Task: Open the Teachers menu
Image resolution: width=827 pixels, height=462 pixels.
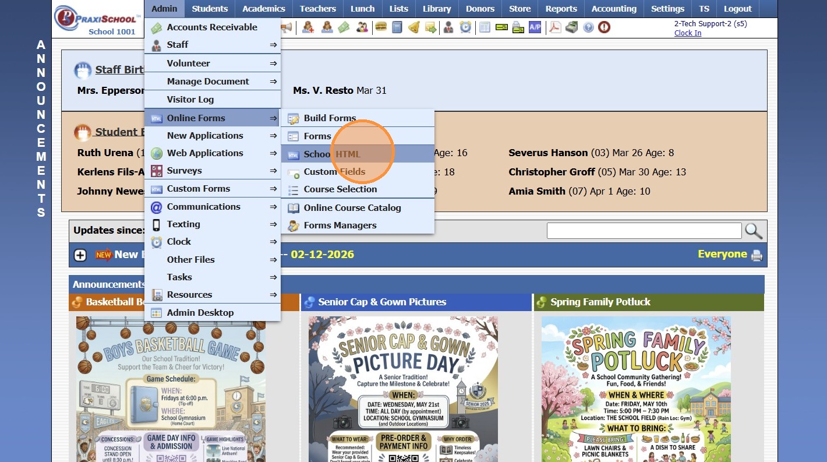Action: [318, 9]
